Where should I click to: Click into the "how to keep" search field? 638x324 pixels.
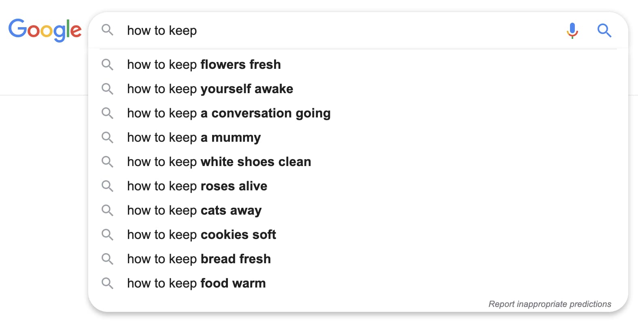point(324,30)
